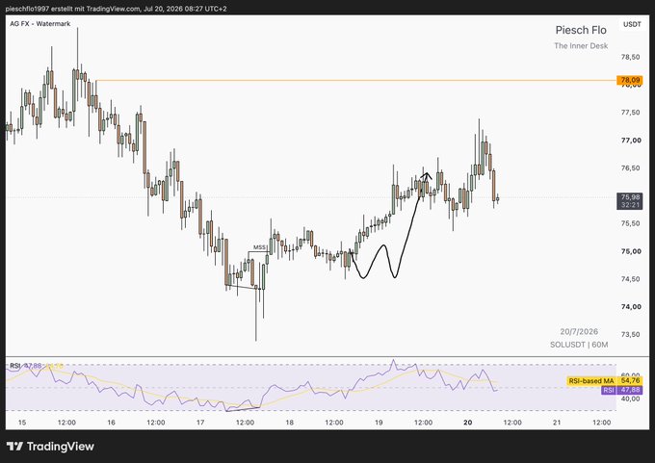The height and width of the screenshot is (463, 655).
Task: Click the 74,50 price axis label
Action: coord(630,279)
